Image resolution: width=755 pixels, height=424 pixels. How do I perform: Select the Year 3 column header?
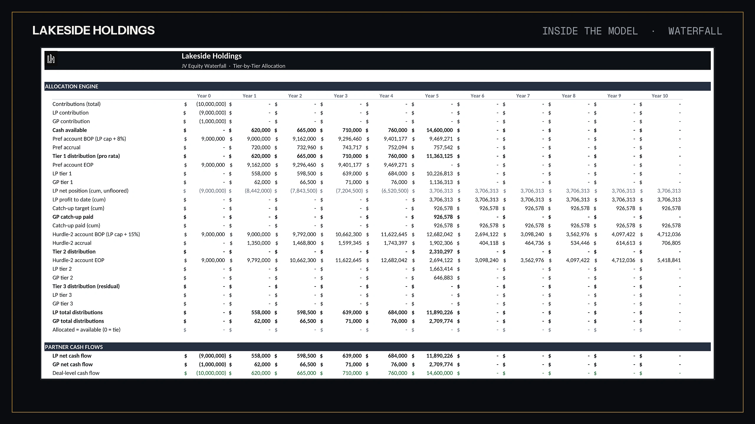tap(341, 96)
